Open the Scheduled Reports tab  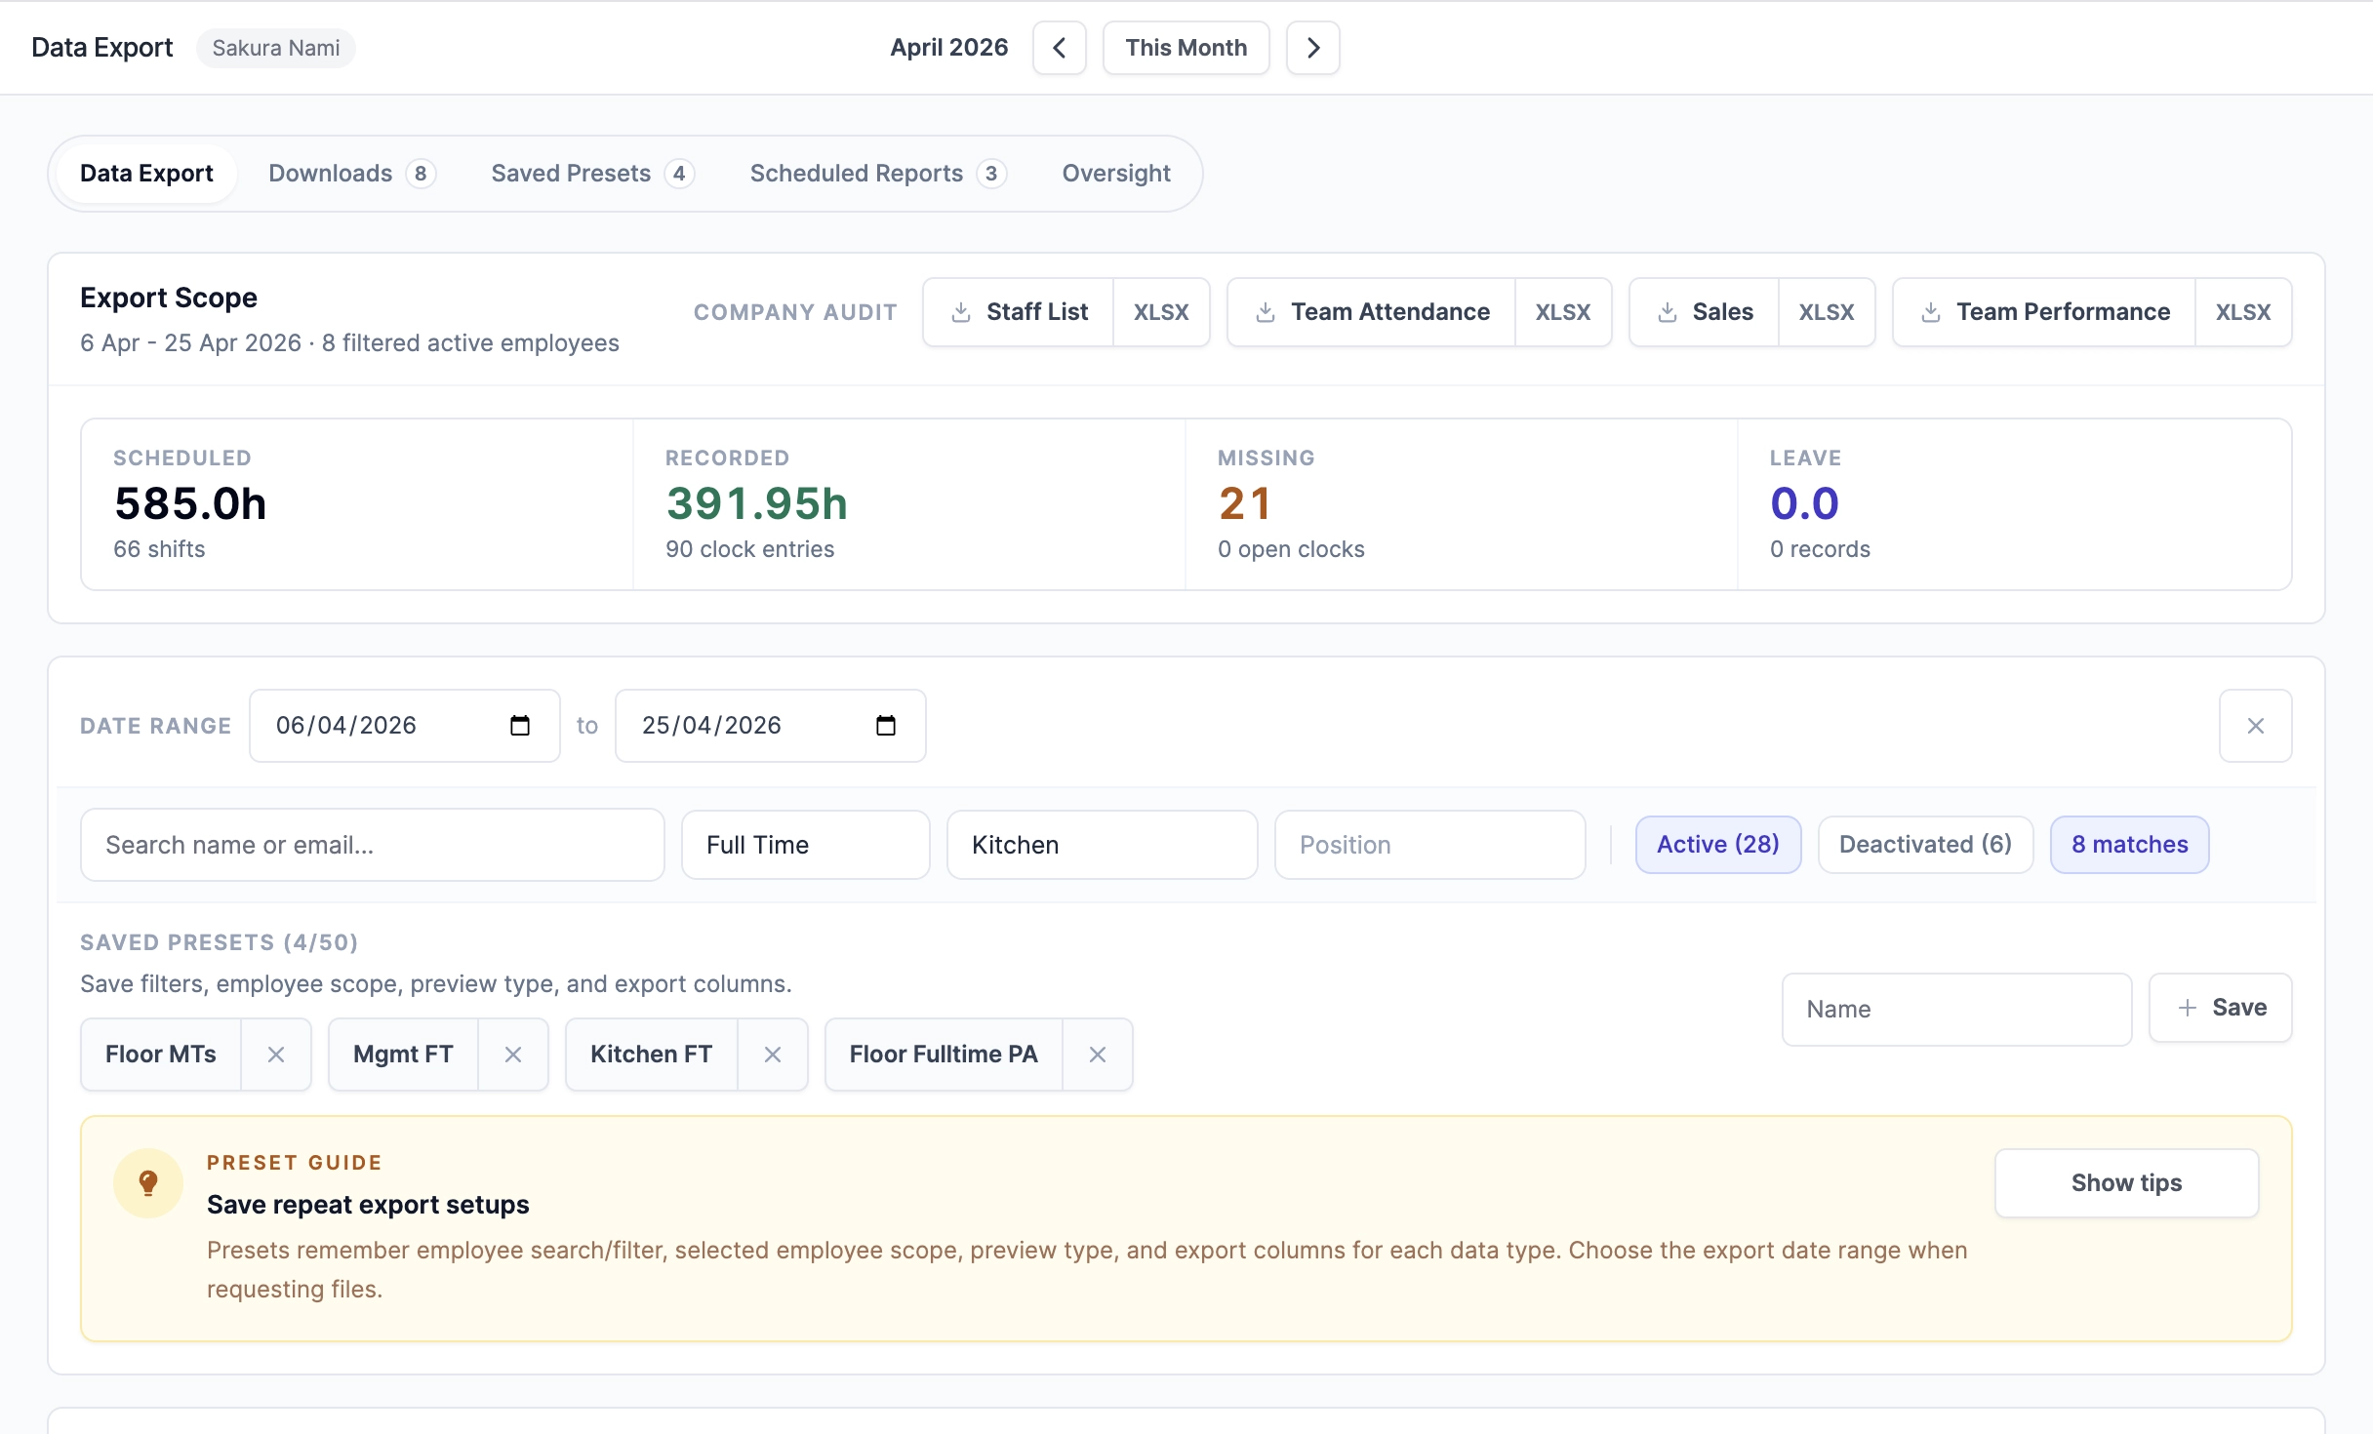click(878, 174)
